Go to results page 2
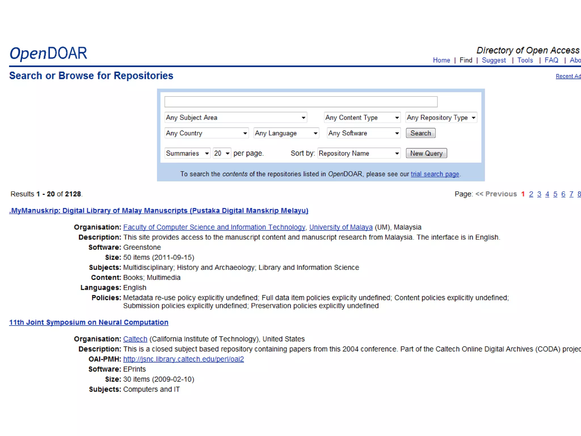 (531, 194)
